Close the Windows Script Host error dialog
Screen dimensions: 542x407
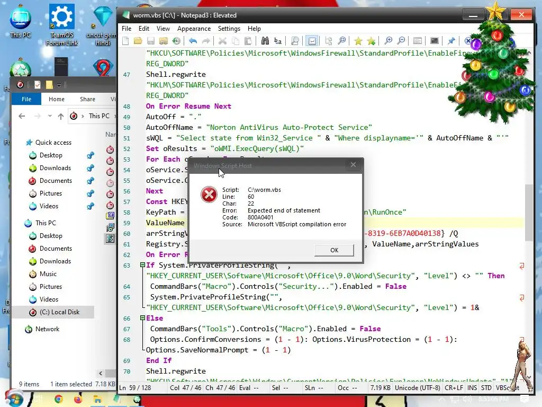353,165
